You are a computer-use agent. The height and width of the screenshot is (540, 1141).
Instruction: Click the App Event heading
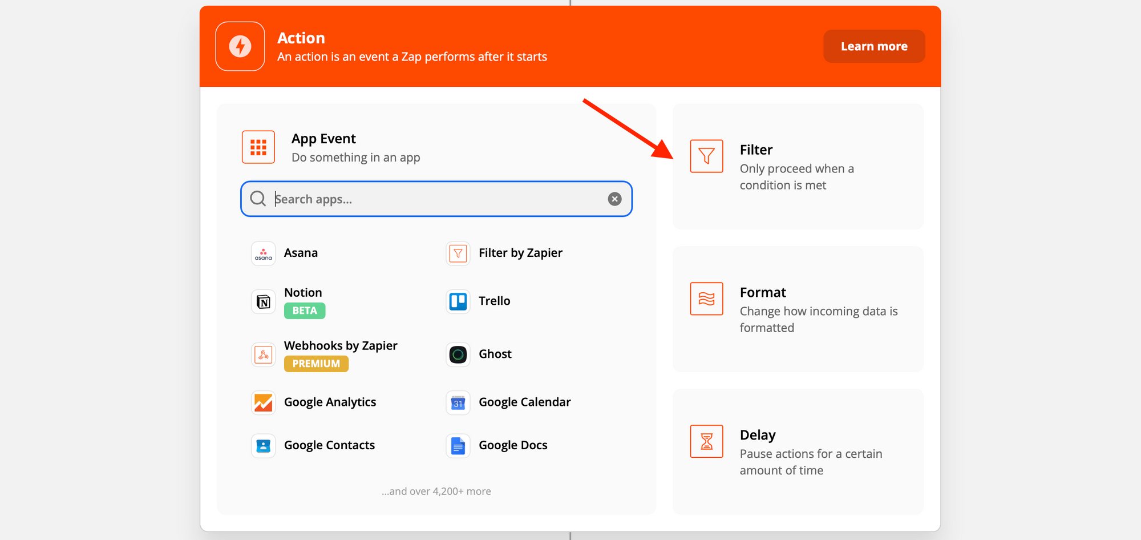point(323,139)
